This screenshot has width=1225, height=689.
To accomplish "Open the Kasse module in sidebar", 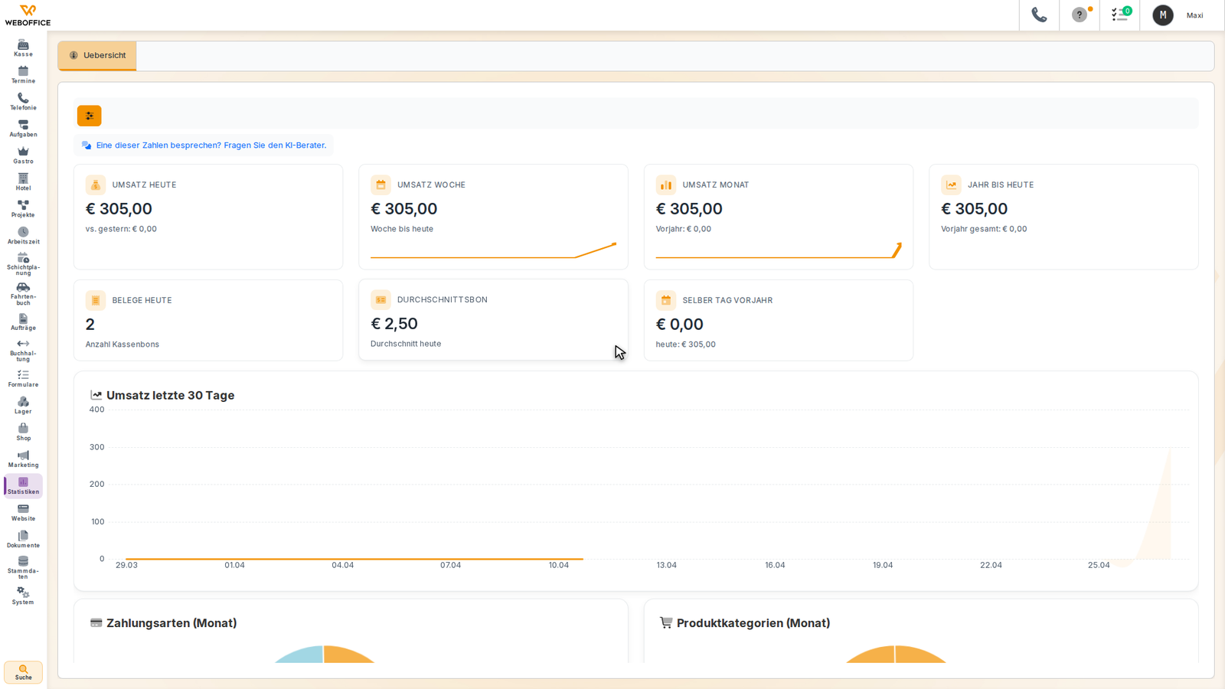I will pos(23,48).
